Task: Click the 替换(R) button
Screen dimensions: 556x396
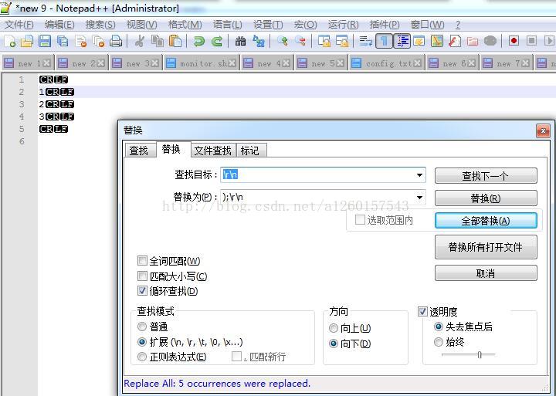Action: pyautogui.click(x=486, y=198)
